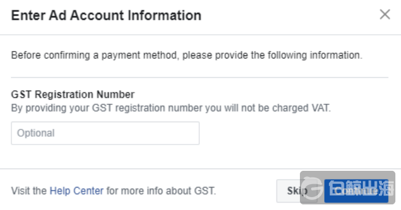The width and height of the screenshot is (401, 210).
Task: Click 'for more info about GST' text
Action: click(161, 190)
